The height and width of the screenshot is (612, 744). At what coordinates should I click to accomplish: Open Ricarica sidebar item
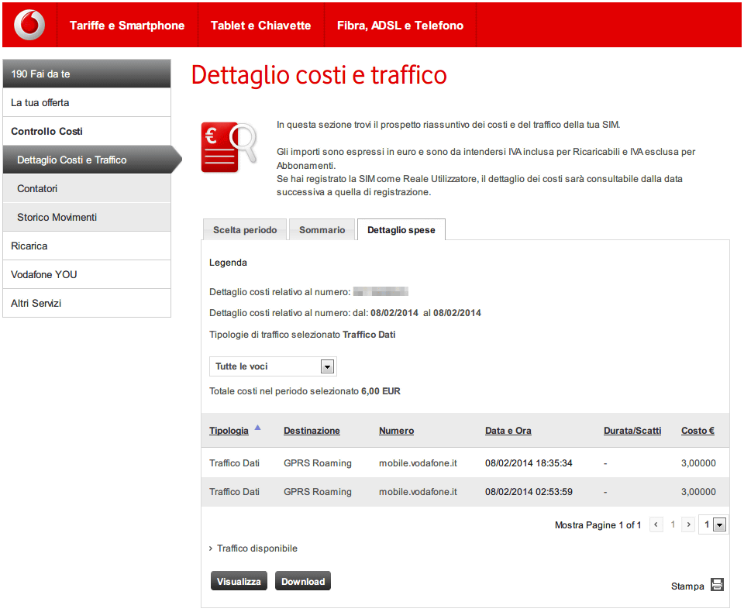[87, 246]
